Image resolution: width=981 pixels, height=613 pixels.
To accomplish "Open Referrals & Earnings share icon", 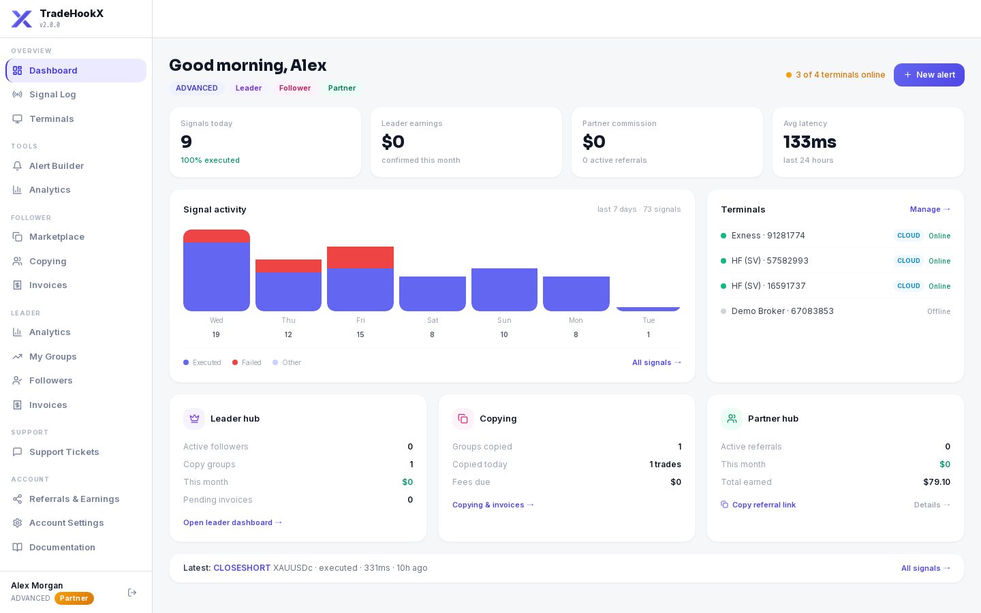I will coord(18,499).
